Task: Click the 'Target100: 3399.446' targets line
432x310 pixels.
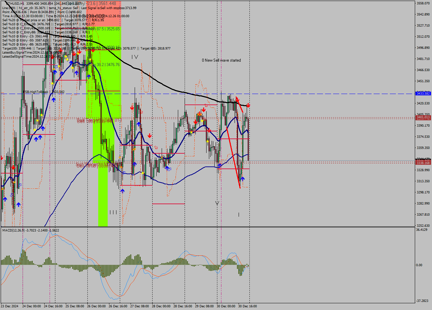Action: click(x=86, y=48)
